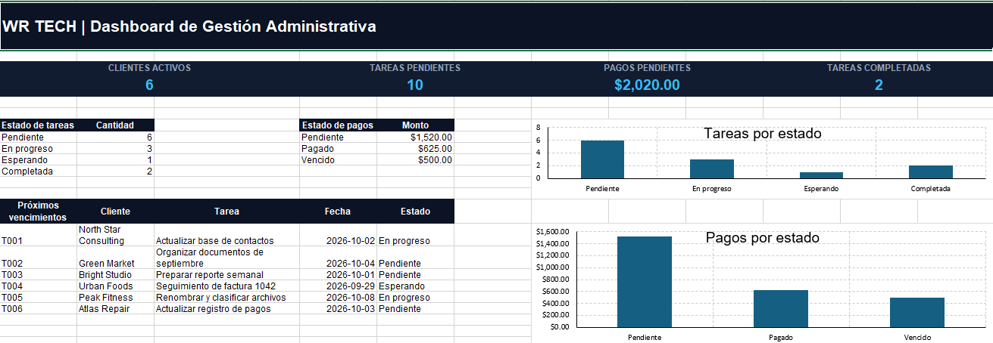This screenshot has height=343, width=993.
Task: Select 'Esperando' in task status table
Action: [39, 159]
